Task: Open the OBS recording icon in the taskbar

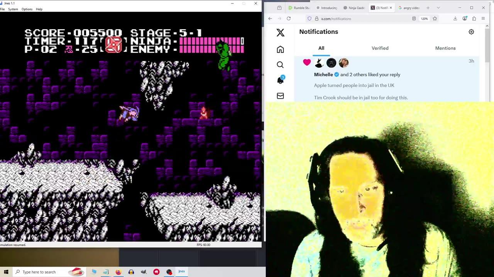Action: [x=169, y=272]
